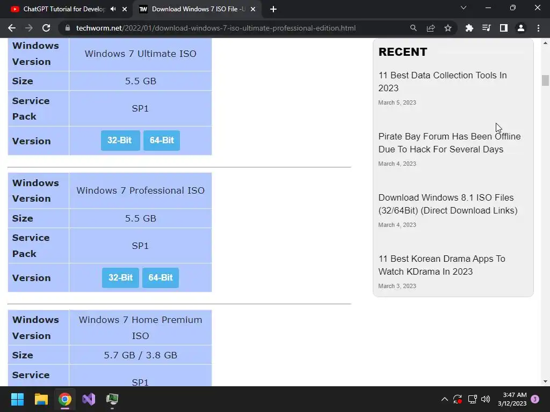Image resolution: width=550 pixels, height=412 pixels.
Task: Click the browser forward arrow
Action: pyautogui.click(x=29, y=28)
